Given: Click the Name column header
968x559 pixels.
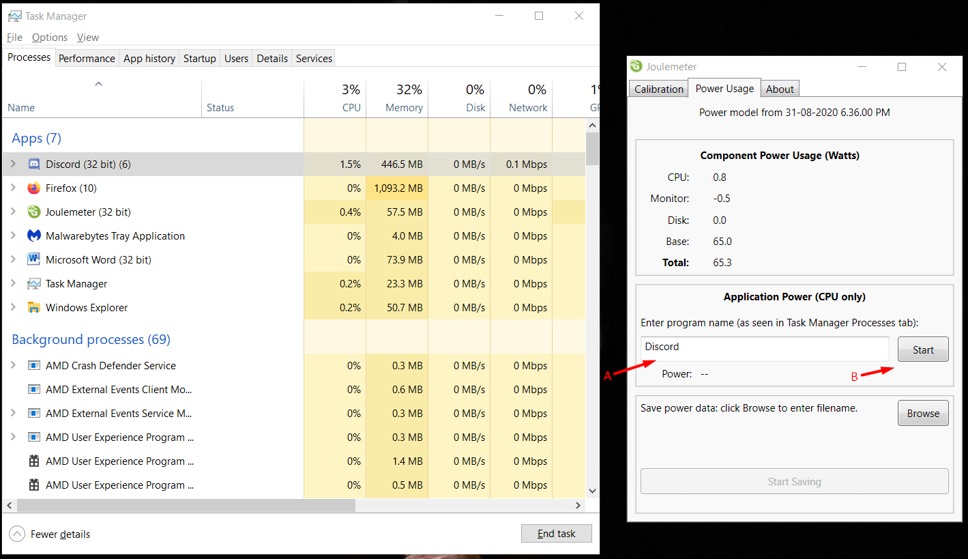Looking at the screenshot, I should click(x=102, y=98).
